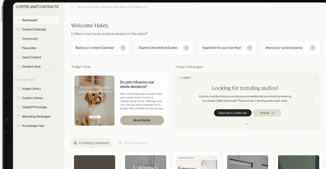Select the active third carousel pagination dot
Image resolution: width=326 pixels, height=169 pixels.
pyautogui.click(x=247, y=124)
